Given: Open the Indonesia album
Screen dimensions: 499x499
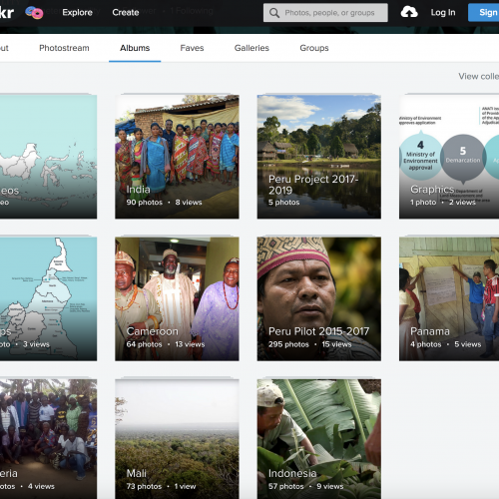Looking at the screenshot, I should click(319, 439).
